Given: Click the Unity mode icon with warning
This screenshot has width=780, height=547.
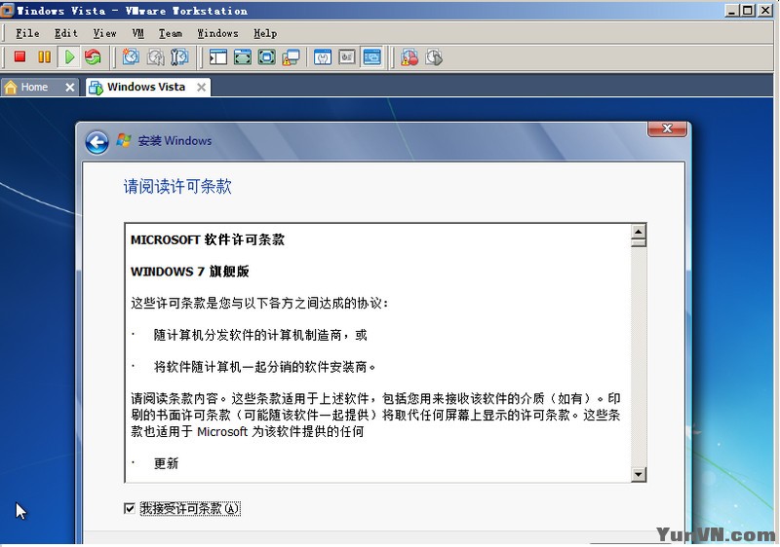Looking at the screenshot, I should pyautogui.click(x=291, y=57).
